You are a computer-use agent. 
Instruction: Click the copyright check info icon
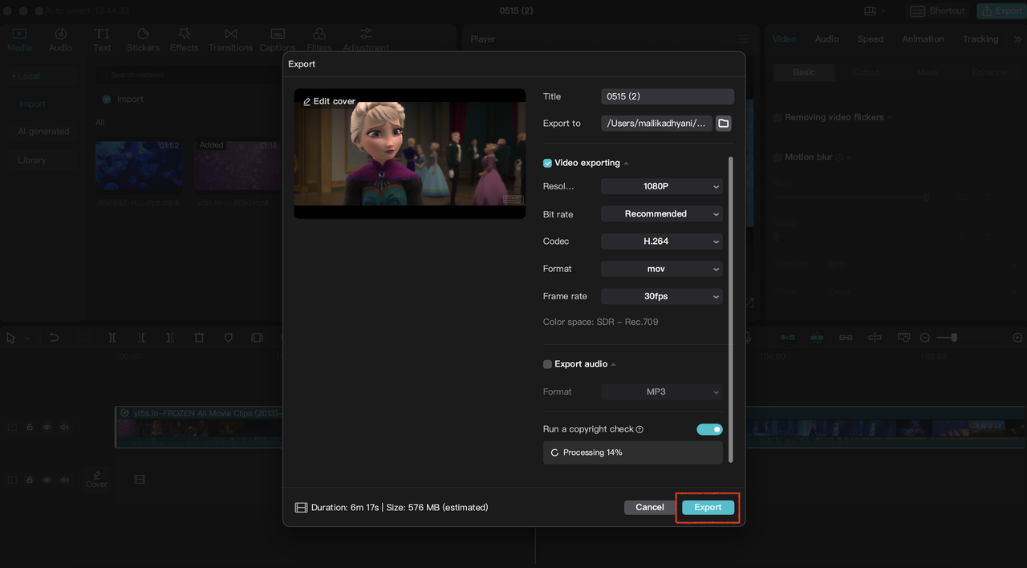click(639, 430)
